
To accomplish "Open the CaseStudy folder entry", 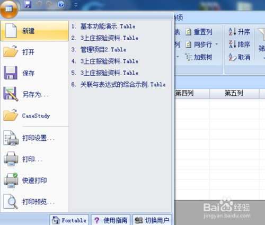I will point(34,115).
